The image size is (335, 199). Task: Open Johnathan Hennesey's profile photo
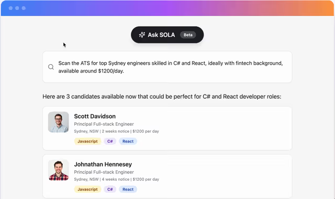pyautogui.click(x=59, y=170)
